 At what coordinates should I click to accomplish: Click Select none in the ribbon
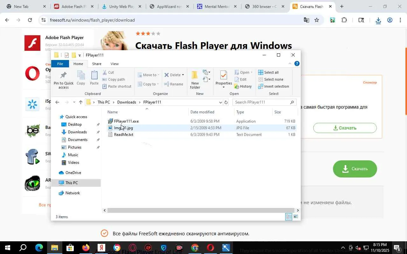click(271, 79)
